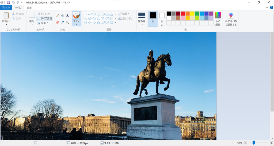The image size is (274, 146).
Task: Pick the Color picker eyedropper tool
Action: 62,22
